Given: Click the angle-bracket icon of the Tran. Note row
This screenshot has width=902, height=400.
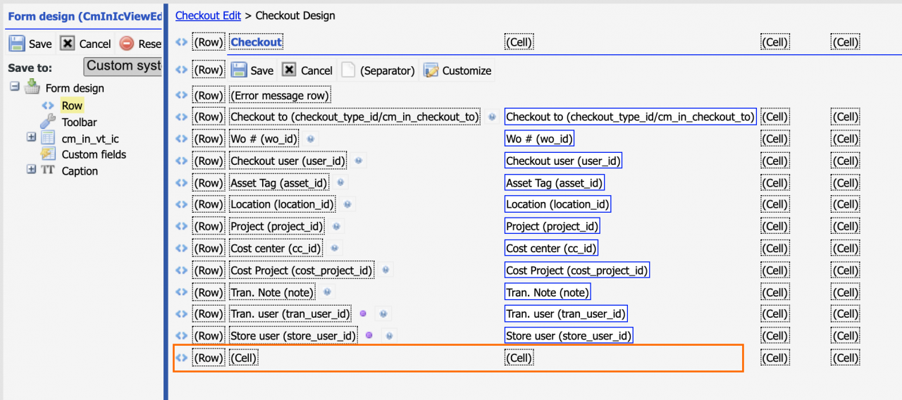Looking at the screenshot, I should [182, 292].
